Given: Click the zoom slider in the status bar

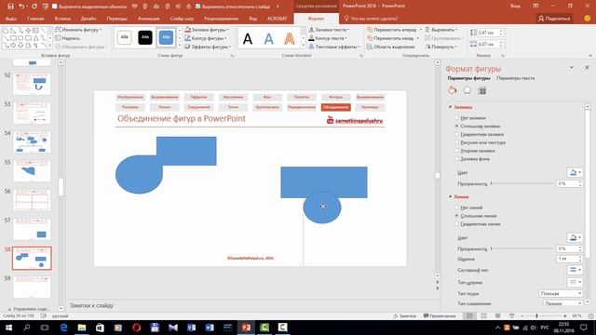Looking at the screenshot, I should [544, 316].
